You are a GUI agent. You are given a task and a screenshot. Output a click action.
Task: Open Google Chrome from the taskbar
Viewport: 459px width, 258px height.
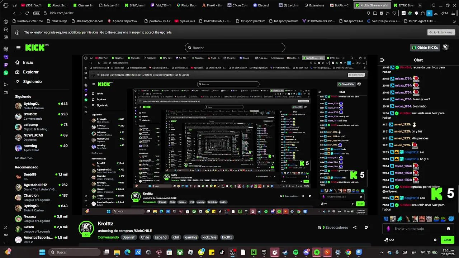tap(348, 252)
